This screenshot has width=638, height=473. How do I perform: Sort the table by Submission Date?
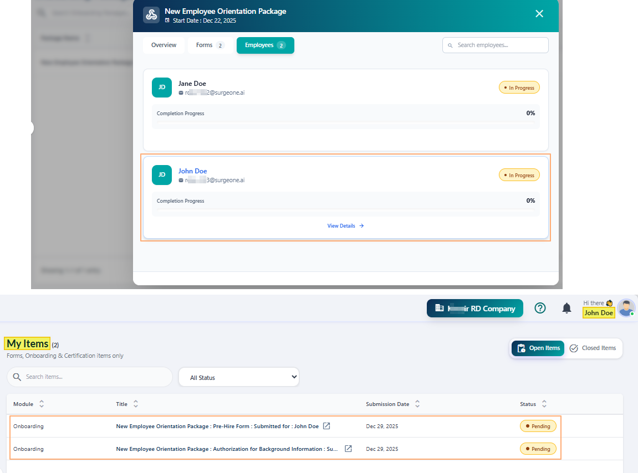[x=416, y=404]
